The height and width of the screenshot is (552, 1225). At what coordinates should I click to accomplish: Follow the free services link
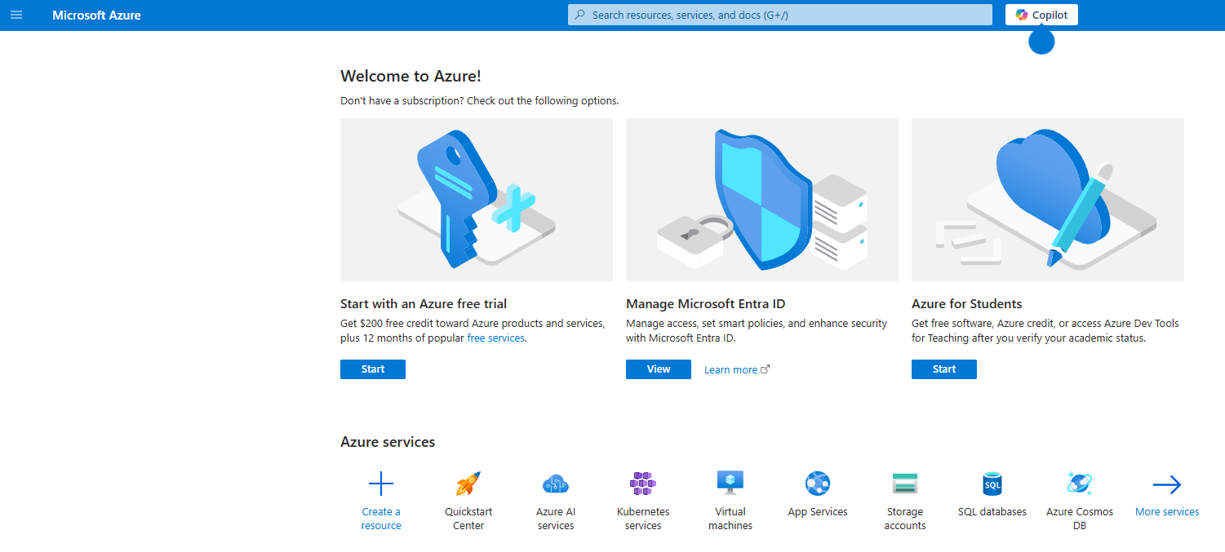coord(496,338)
